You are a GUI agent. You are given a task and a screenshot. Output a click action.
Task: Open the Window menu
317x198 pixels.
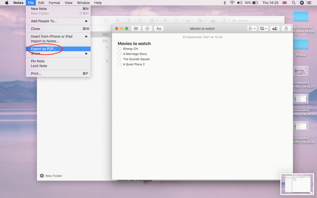pos(83,3)
